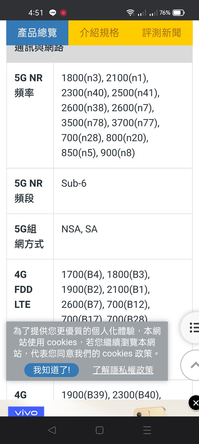Viewport: 199px width, 444px height.
Task: Open the 評測新聞 tab
Action: coord(161,33)
